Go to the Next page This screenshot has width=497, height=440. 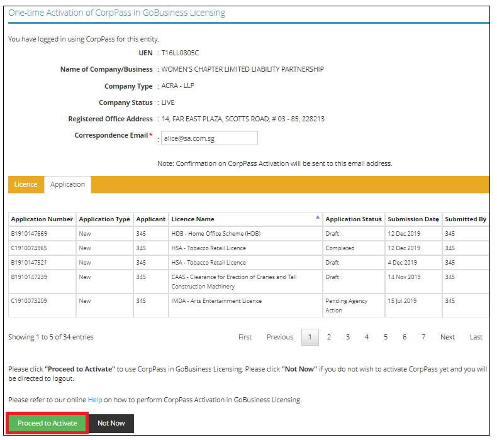point(447,337)
